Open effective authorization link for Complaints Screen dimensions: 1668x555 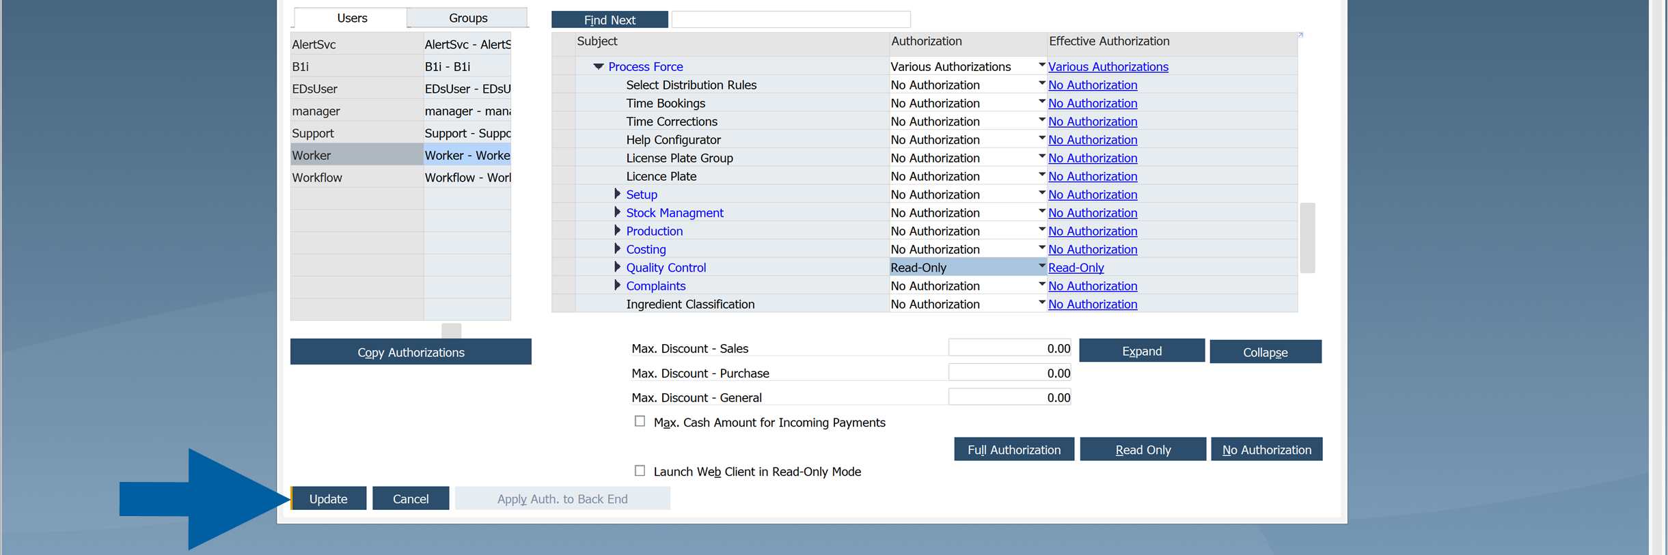1093,286
